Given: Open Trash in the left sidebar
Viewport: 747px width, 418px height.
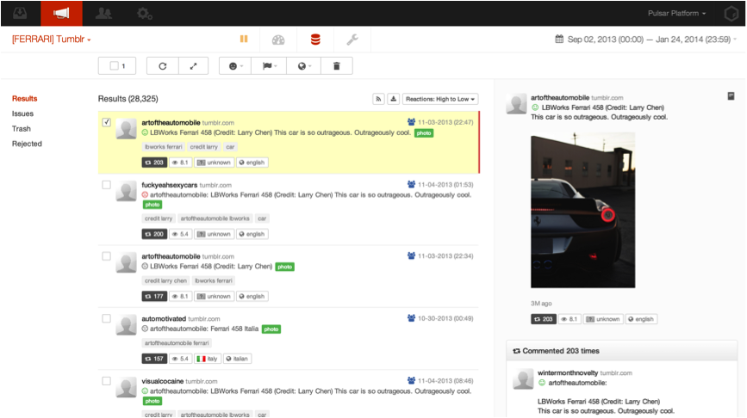Looking at the screenshot, I should pos(22,128).
